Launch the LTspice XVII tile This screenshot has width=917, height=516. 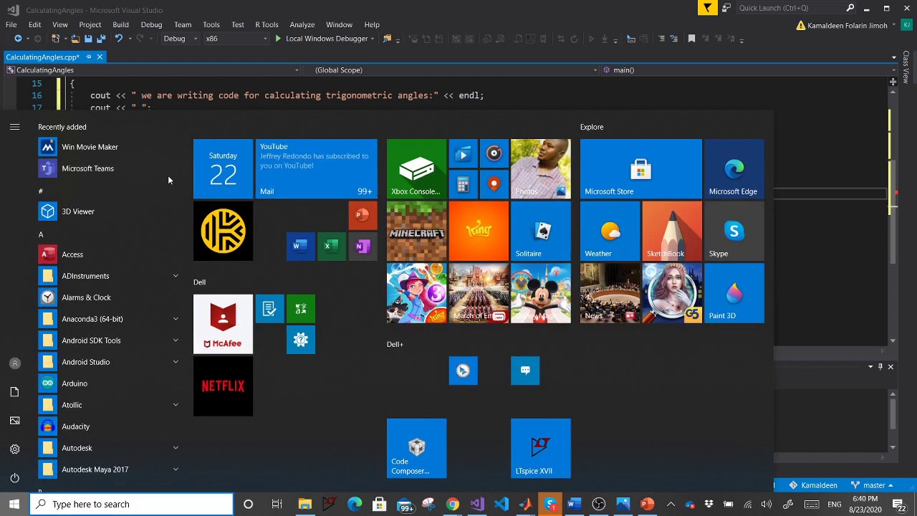click(x=541, y=449)
